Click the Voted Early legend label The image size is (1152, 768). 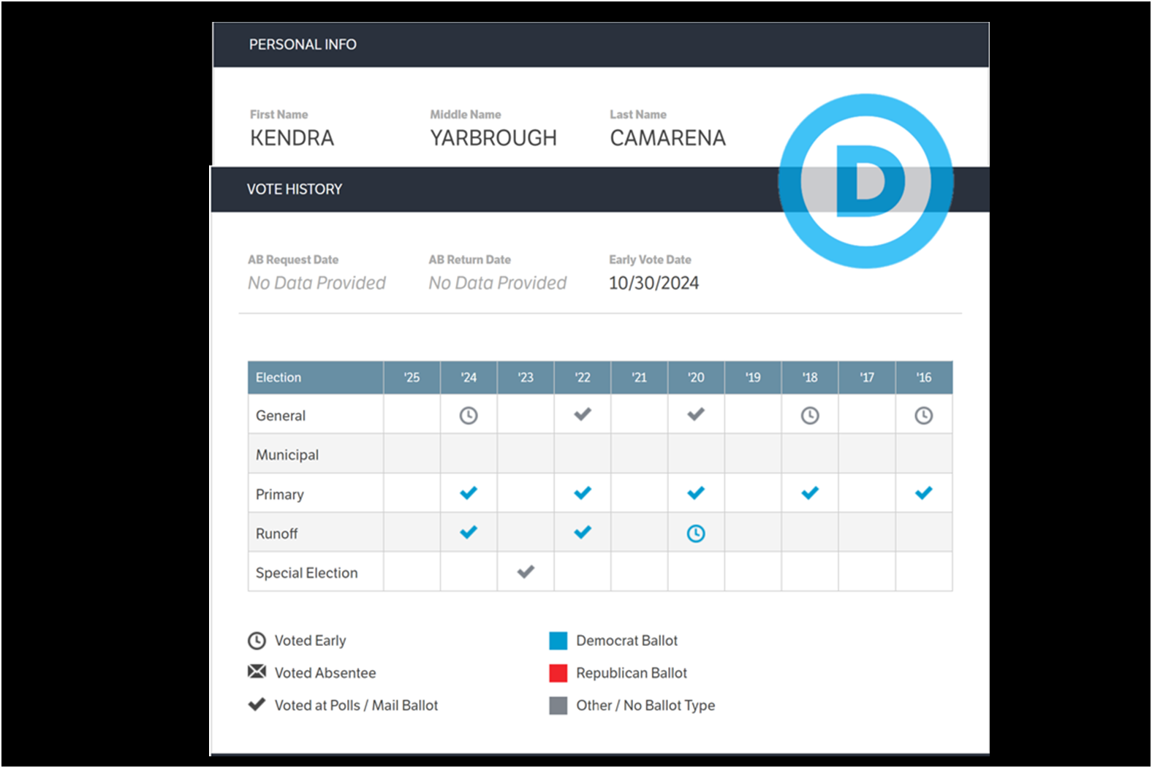click(x=311, y=641)
